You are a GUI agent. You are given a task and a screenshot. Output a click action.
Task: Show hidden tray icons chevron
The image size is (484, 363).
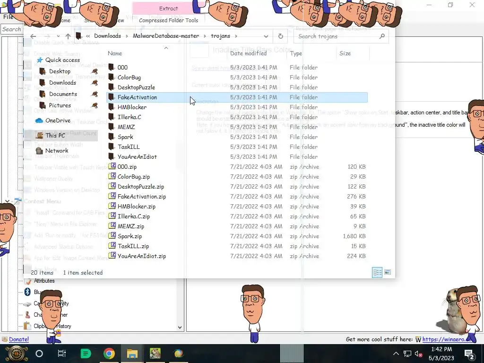[396, 354]
